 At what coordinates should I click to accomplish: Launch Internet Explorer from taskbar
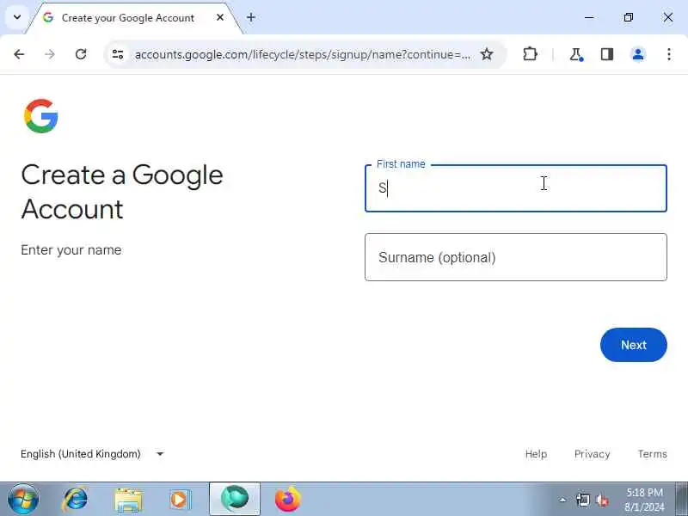75,500
